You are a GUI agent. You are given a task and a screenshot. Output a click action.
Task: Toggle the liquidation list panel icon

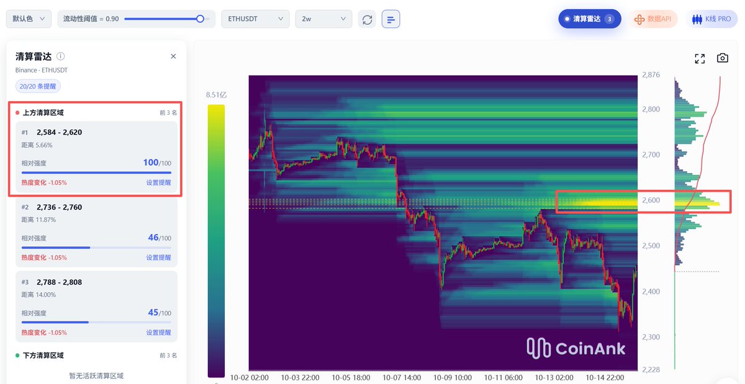pyautogui.click(x=391, y=19)
